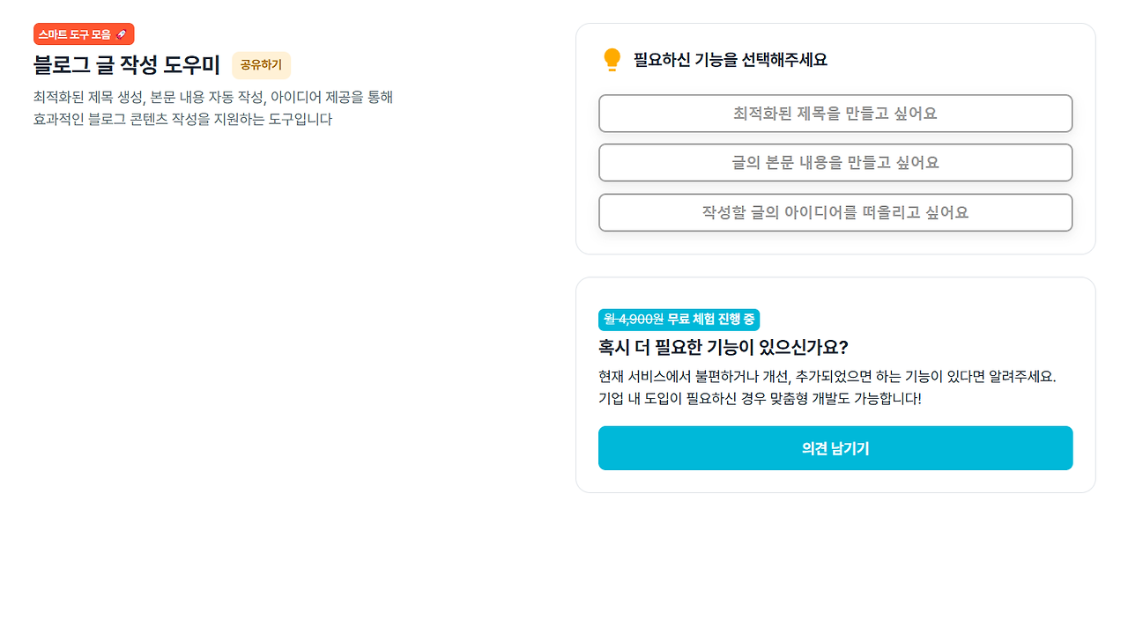Click the 필요하신 기능을 선택해주세요 heading
1128x634 pixels.
click(730, 60)
